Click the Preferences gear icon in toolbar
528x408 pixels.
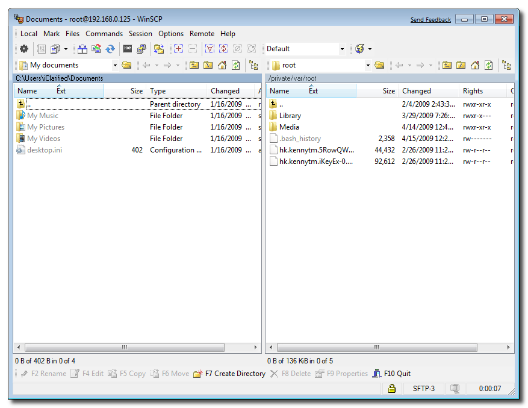pyautogui.click(x=24, y=49)
